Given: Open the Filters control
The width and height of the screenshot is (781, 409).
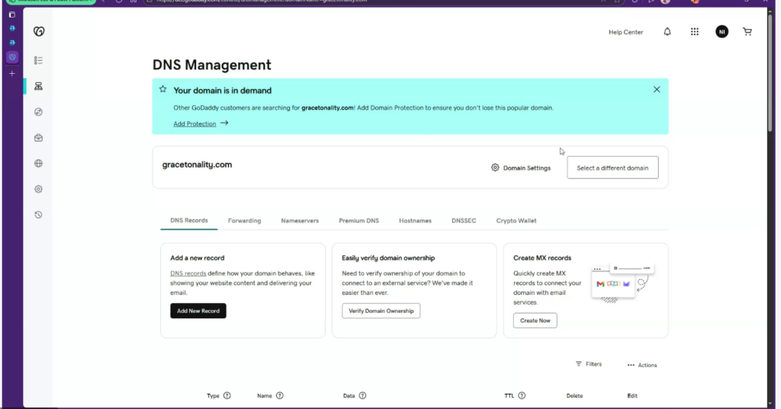Looking at the screenshot, I should click(589, 364).
